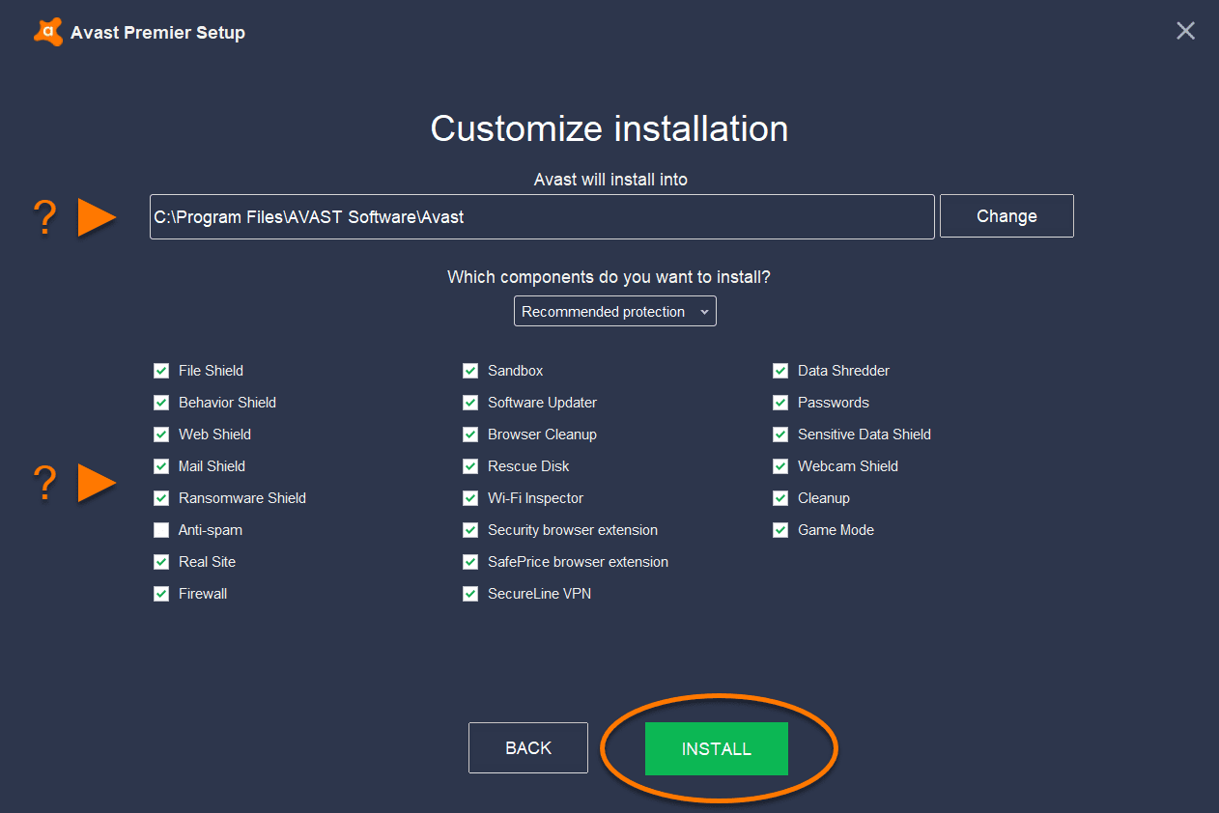Uncheck Sensitive Data Shield
Screen dimensions: 1219x813
pos(780,434)
